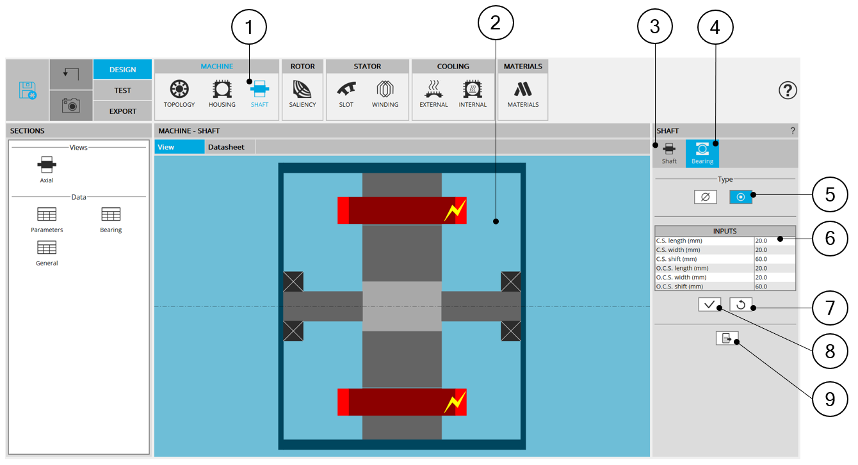Select External cooling icon

pos(433,93)
